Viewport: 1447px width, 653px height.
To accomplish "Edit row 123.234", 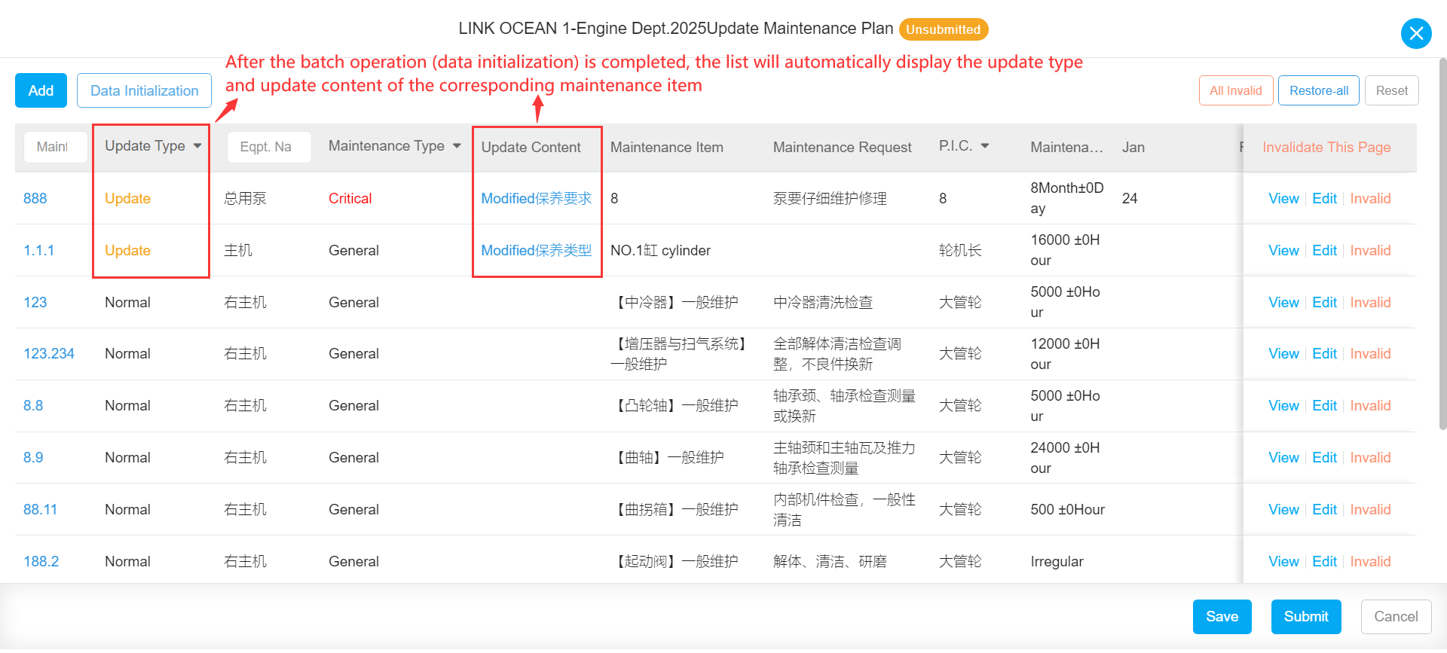I will (1324, 354).
